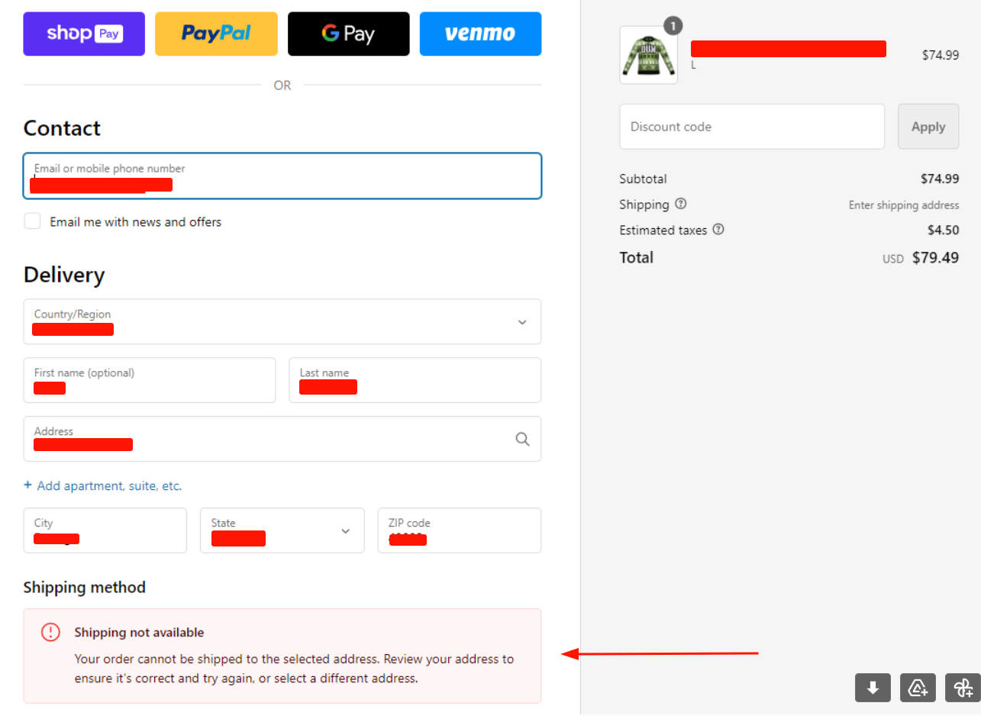This screenshot has width=981, height=719.
Task: Click the pinwheel add icon
Action: (x=963, y=688)
